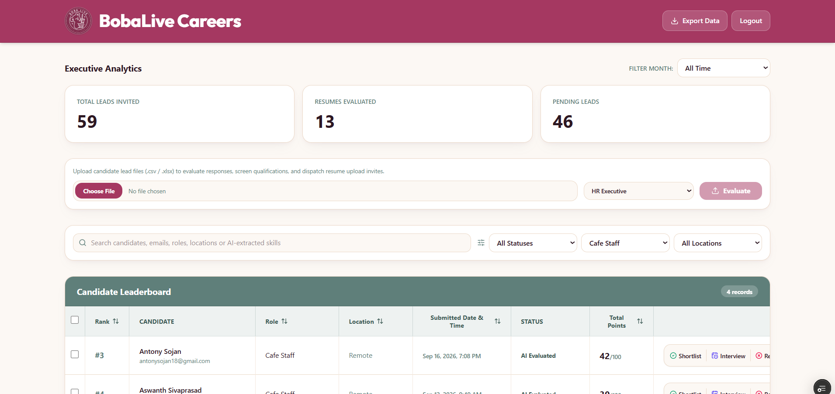Screen dimensions: 835x394
Task: Click the Pending Leads value 46
Action: [x=563, y=122]
